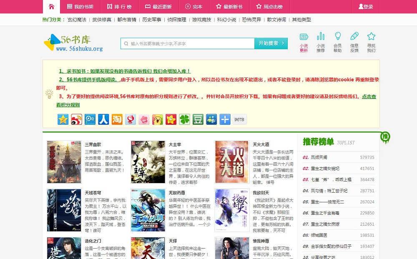
Task: Open the 求书加书 notice link
Action: pyautogui.click(x=125, y=71)
